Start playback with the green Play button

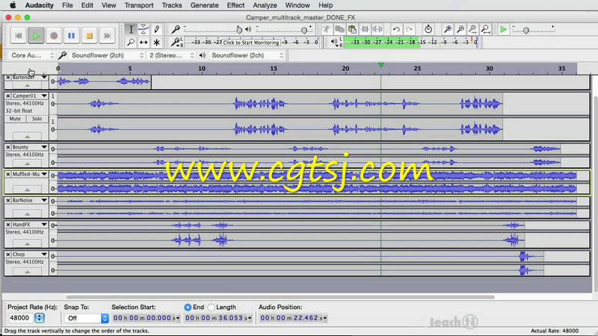36,36
